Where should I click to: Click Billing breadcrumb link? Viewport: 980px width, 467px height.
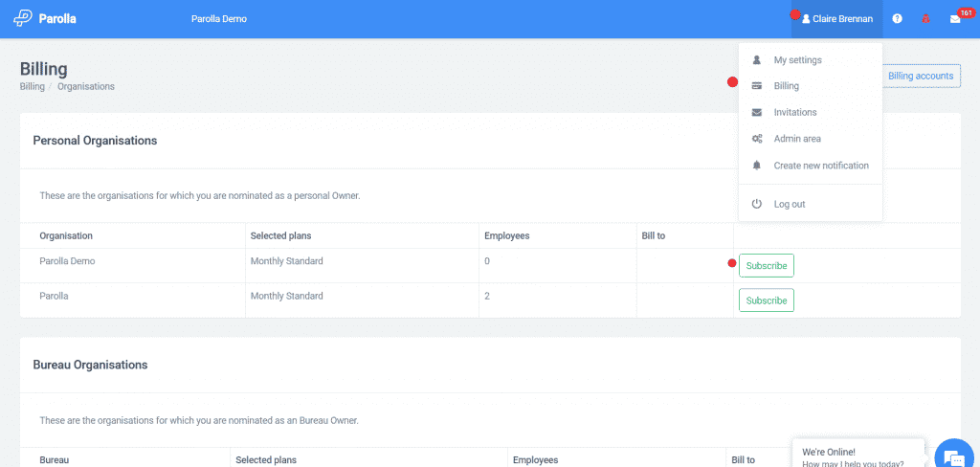click(x=32, y=86)
